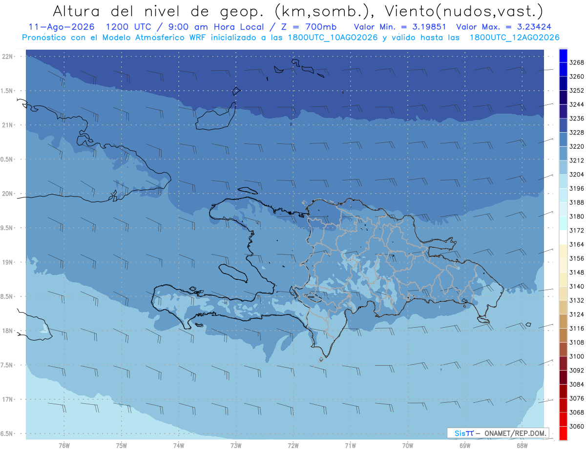Click the '17N' latitude label
Screen dimensions: 586x452
pos(8,399)
